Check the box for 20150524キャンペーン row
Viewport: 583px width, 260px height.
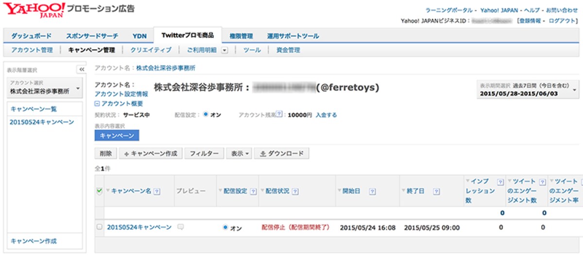coord(100,227)
